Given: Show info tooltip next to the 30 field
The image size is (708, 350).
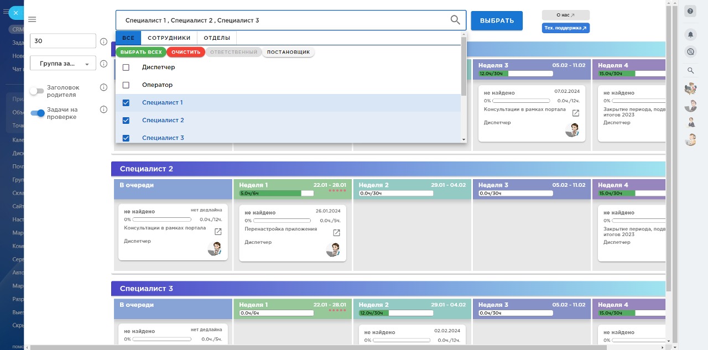Looking at the screenshot, I should point(103,41).
